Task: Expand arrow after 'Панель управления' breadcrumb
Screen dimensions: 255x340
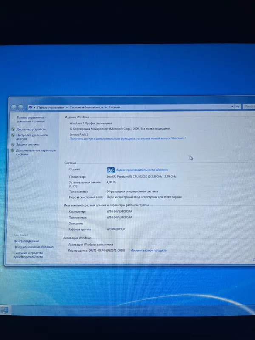Action: tap(67, 108)
